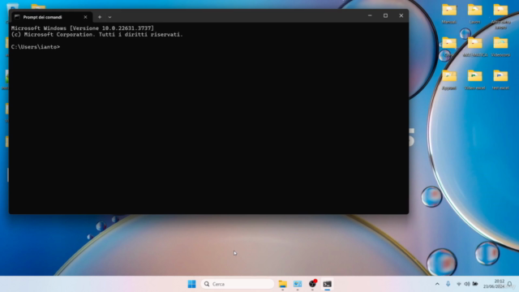The height and width of the screenshot is (292, 519).
Task: Click the C:\Users\ianto> prompt line
Action: click(x=36, y=47)
